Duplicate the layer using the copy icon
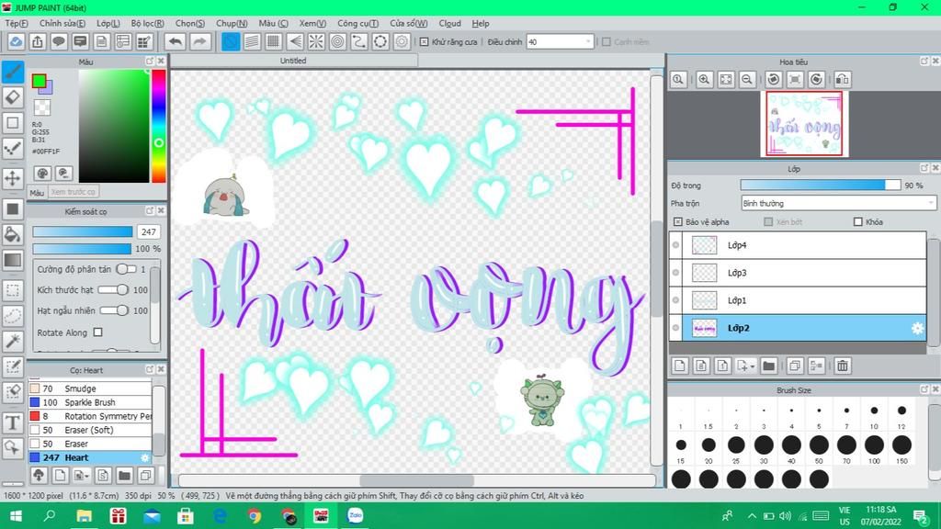The width and height of the screenshot is (941, 529). (795, 366)
